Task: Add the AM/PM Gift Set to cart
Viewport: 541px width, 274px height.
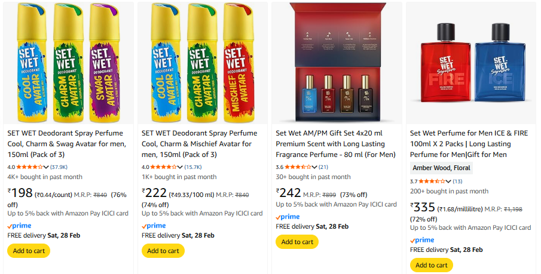Action: 297,242
